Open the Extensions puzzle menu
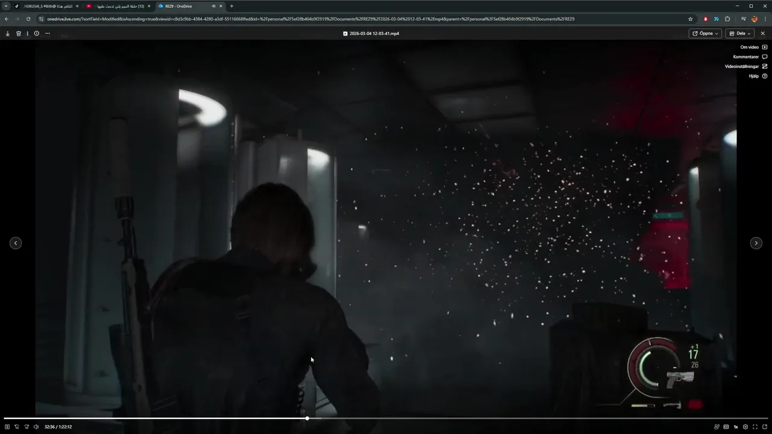The width and height of the screenshot is (772, 434). pyautogui.click(x=727, y=19)
